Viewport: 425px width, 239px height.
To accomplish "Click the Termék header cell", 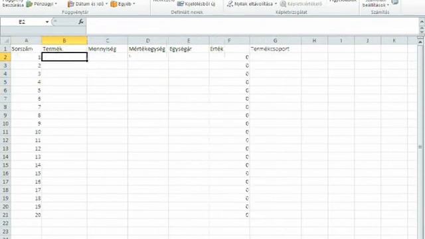I will pos(64,48).
